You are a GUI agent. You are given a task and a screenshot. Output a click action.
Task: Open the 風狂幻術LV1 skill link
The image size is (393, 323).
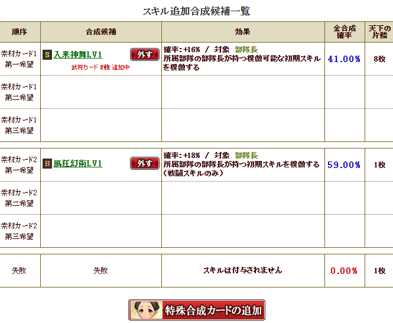pos(78,163)
